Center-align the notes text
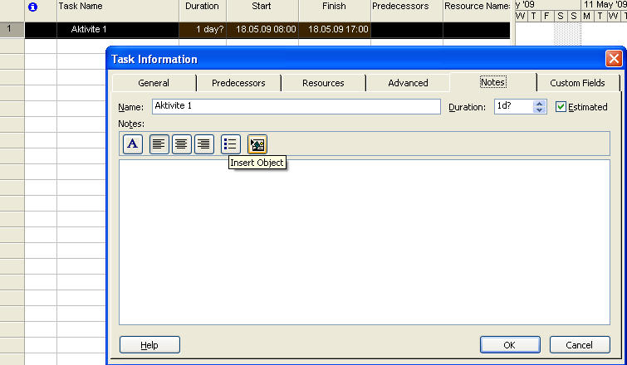 [x=182, y=144]
